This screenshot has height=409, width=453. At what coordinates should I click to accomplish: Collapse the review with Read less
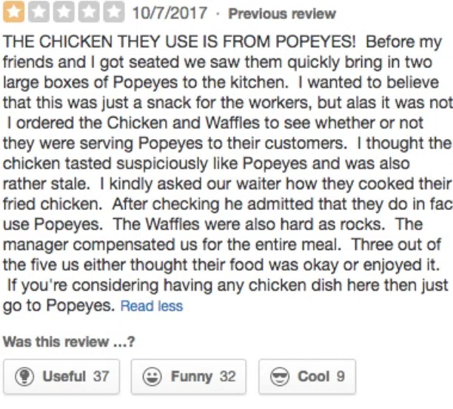pyautogui.click(x=152, y=306)
